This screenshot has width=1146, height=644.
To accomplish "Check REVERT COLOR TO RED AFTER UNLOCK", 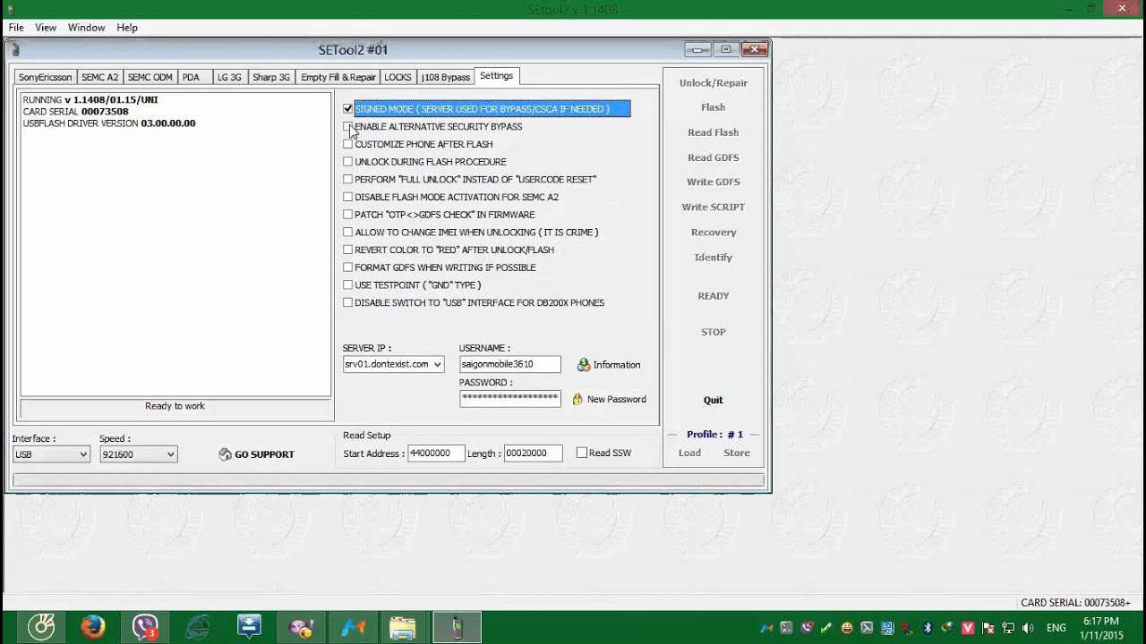I will coord(348,250).
